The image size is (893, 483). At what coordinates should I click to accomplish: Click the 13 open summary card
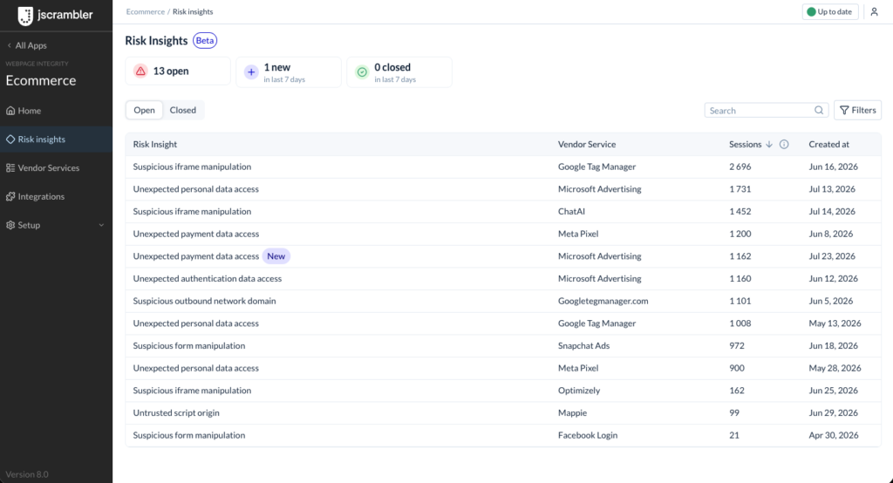178,71
